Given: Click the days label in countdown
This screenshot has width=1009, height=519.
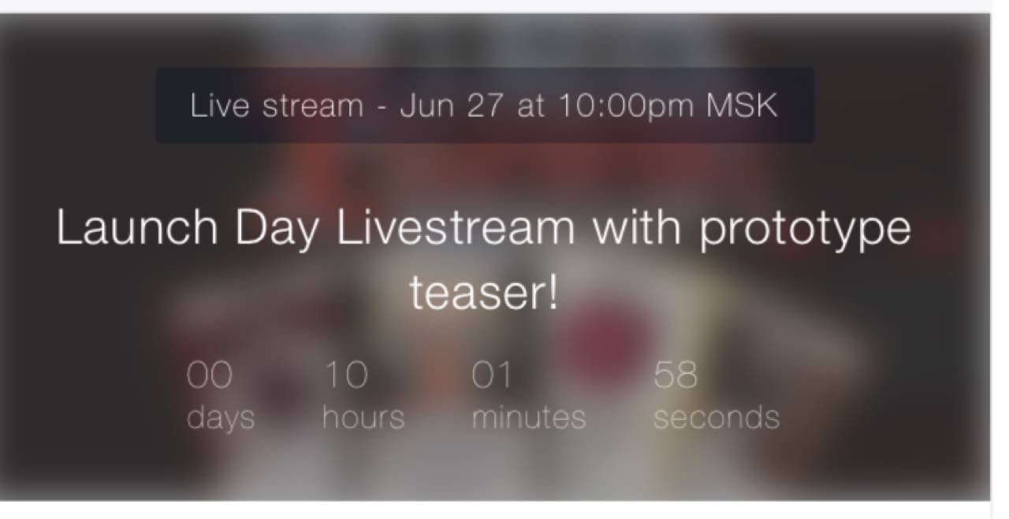Looking at the screenshot, I should (x=221, y=416).
